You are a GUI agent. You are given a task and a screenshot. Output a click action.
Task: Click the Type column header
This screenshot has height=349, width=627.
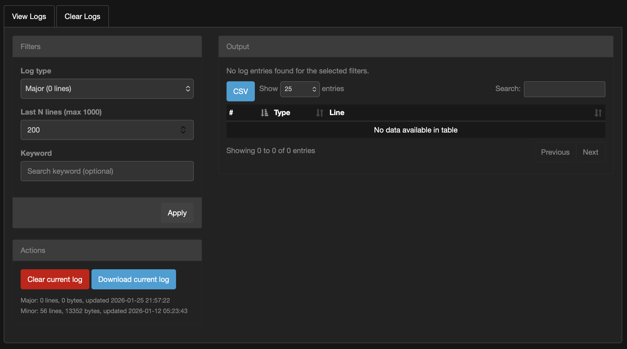click(x=282, y=113)
